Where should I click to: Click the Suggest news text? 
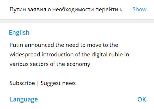[x=58, y=83]
